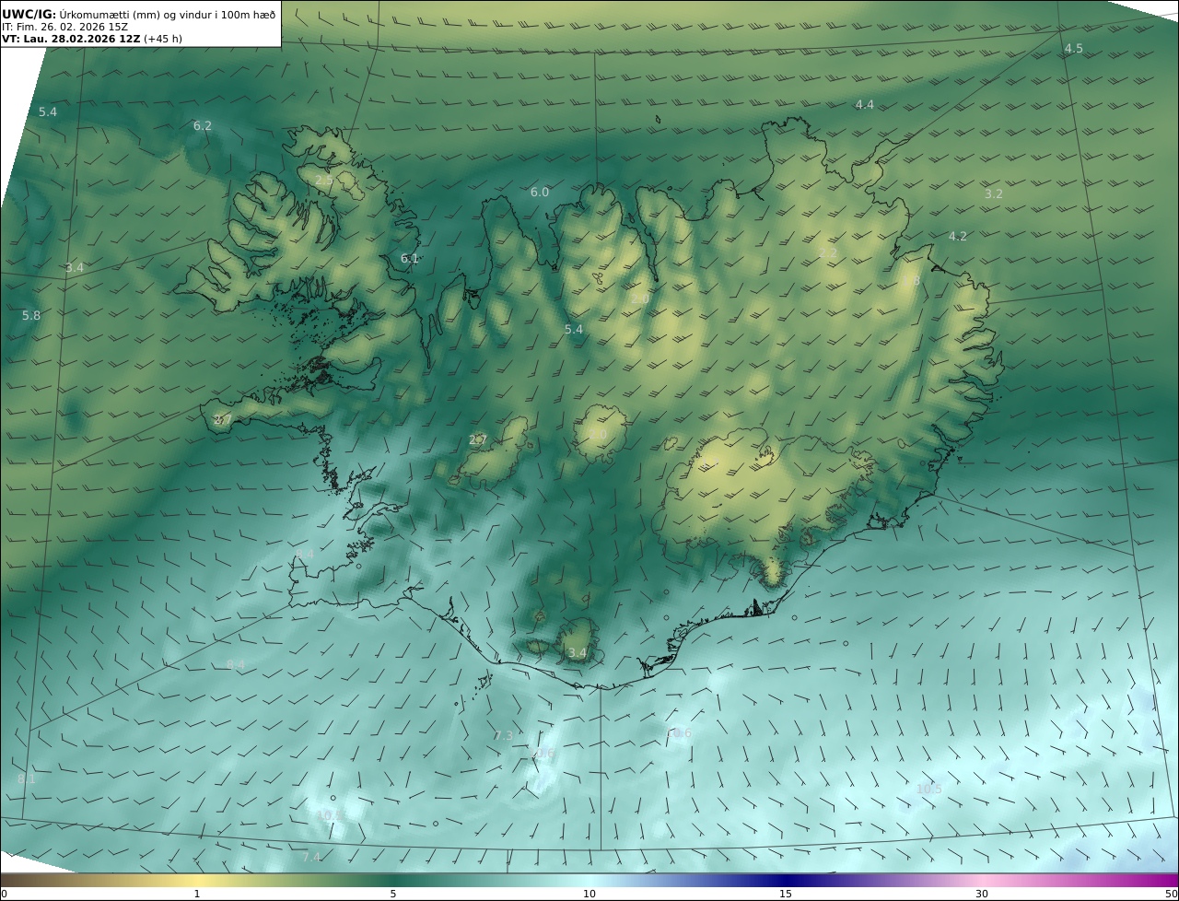Click the colorbar tick label 0
The width and height of the screenshot is (1179, 901).
(4, 894)
